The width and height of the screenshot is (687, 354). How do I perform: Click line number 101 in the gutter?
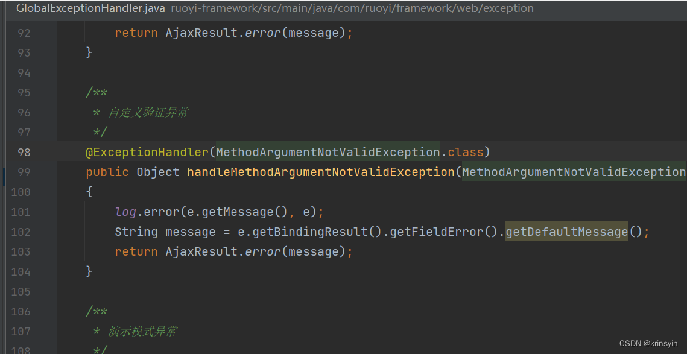click(21, 211)
